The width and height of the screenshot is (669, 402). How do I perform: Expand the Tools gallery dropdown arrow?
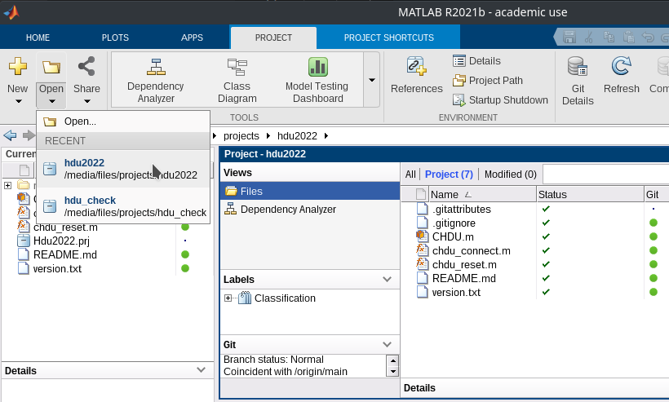(372, 80)
